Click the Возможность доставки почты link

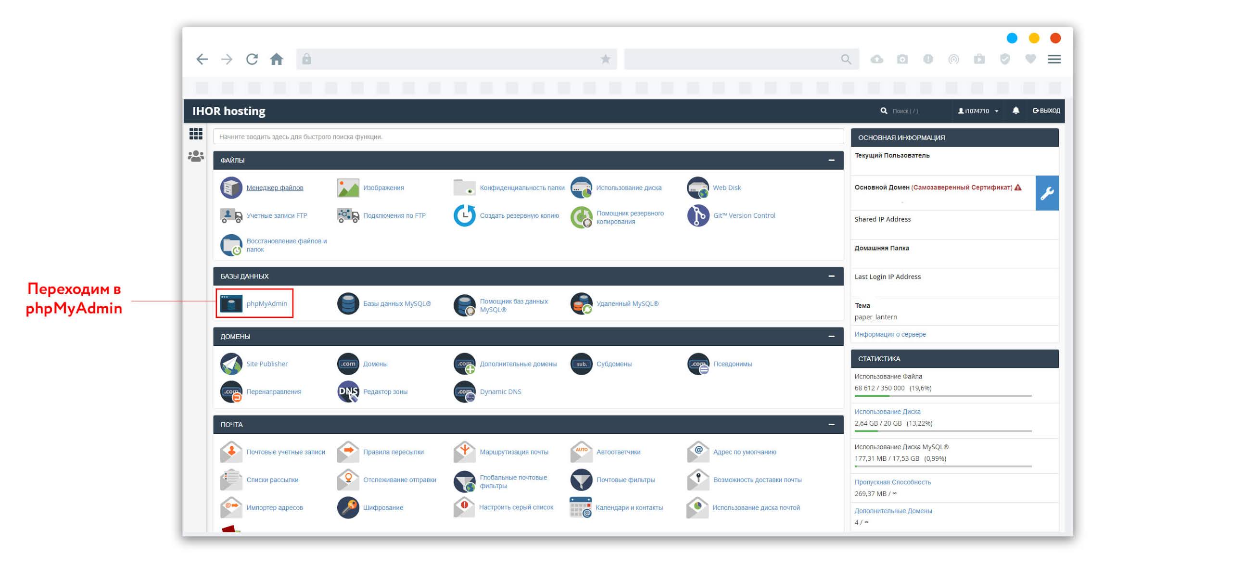pos(757,480)
